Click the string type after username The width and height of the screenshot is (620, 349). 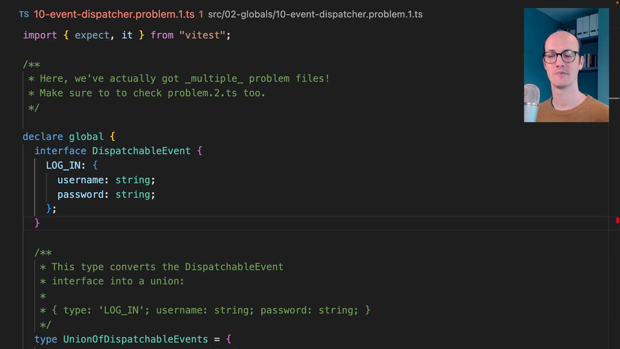(x=132, y=180)
